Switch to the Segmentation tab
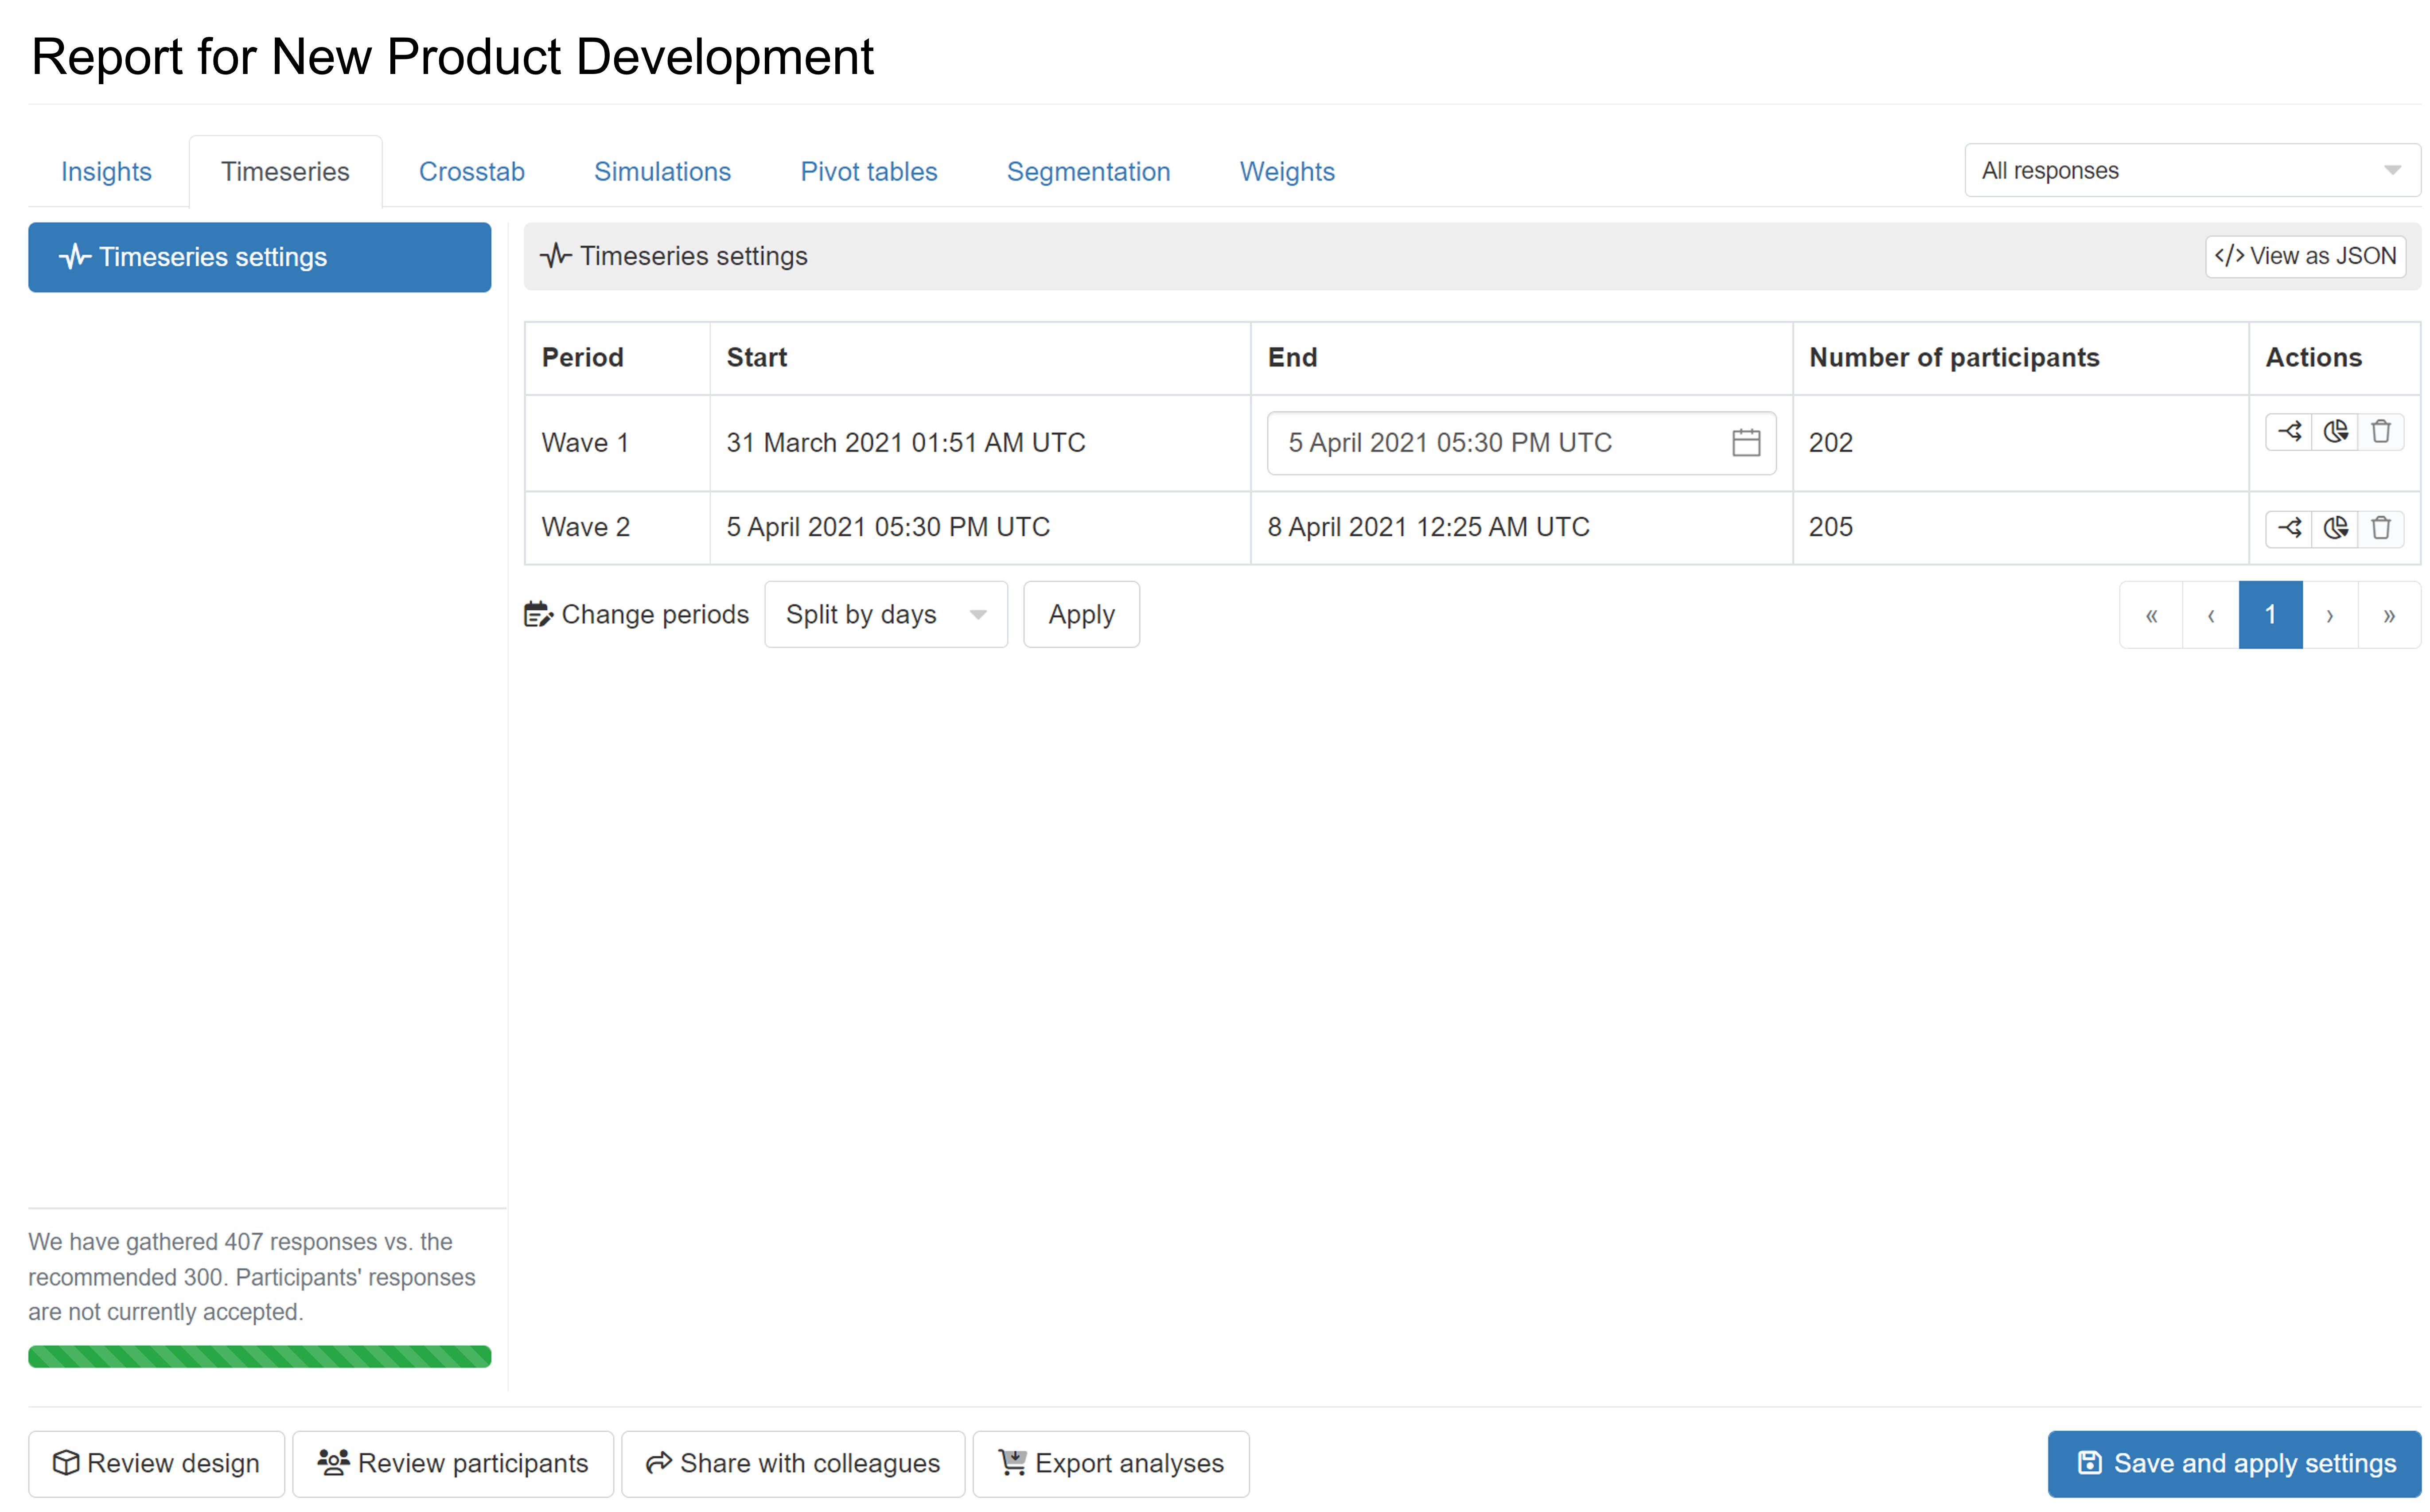 1088,171
